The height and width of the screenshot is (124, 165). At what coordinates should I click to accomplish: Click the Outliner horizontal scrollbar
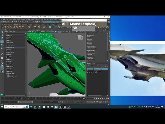click(x=15, y=95)
